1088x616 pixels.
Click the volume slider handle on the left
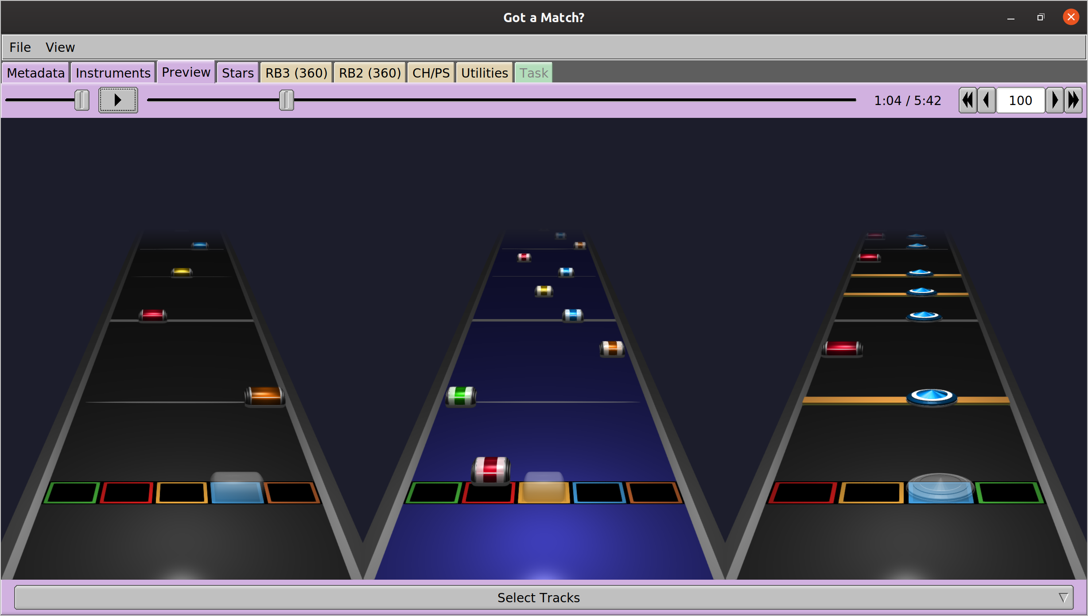(x=82, y=100)
